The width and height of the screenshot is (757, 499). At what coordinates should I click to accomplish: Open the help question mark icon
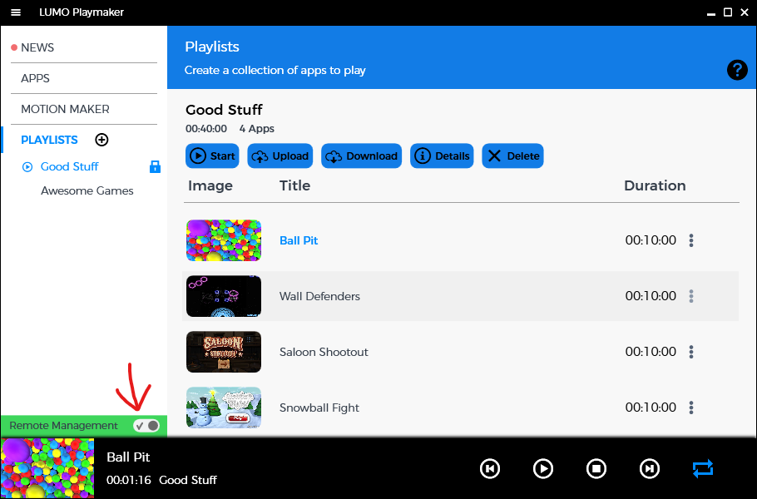tap(737, 70)
